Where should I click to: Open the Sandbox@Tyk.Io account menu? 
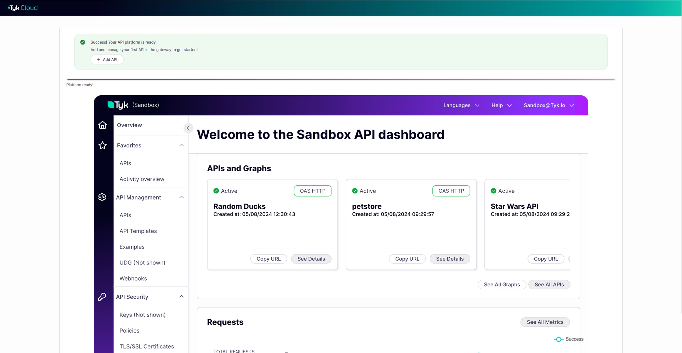click(549, 106)
